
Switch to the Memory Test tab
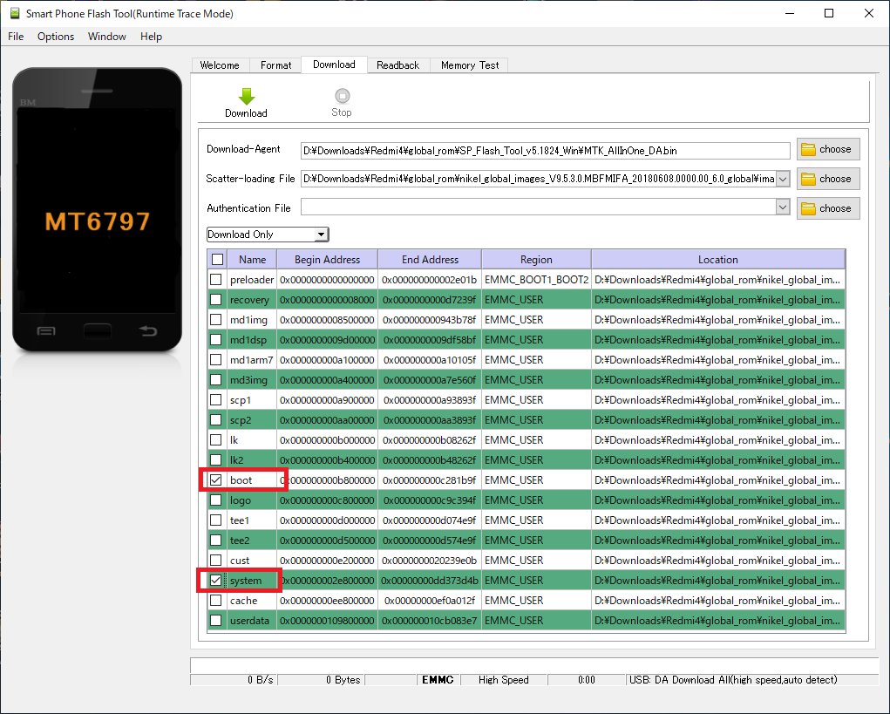tap(470, 65)
